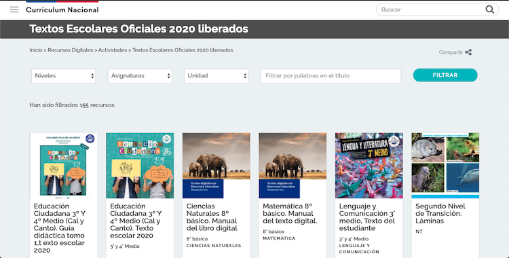
Task: Click title Educación Ciudadana Guía didáctica tomo 1
Action: tap(60, 228)
